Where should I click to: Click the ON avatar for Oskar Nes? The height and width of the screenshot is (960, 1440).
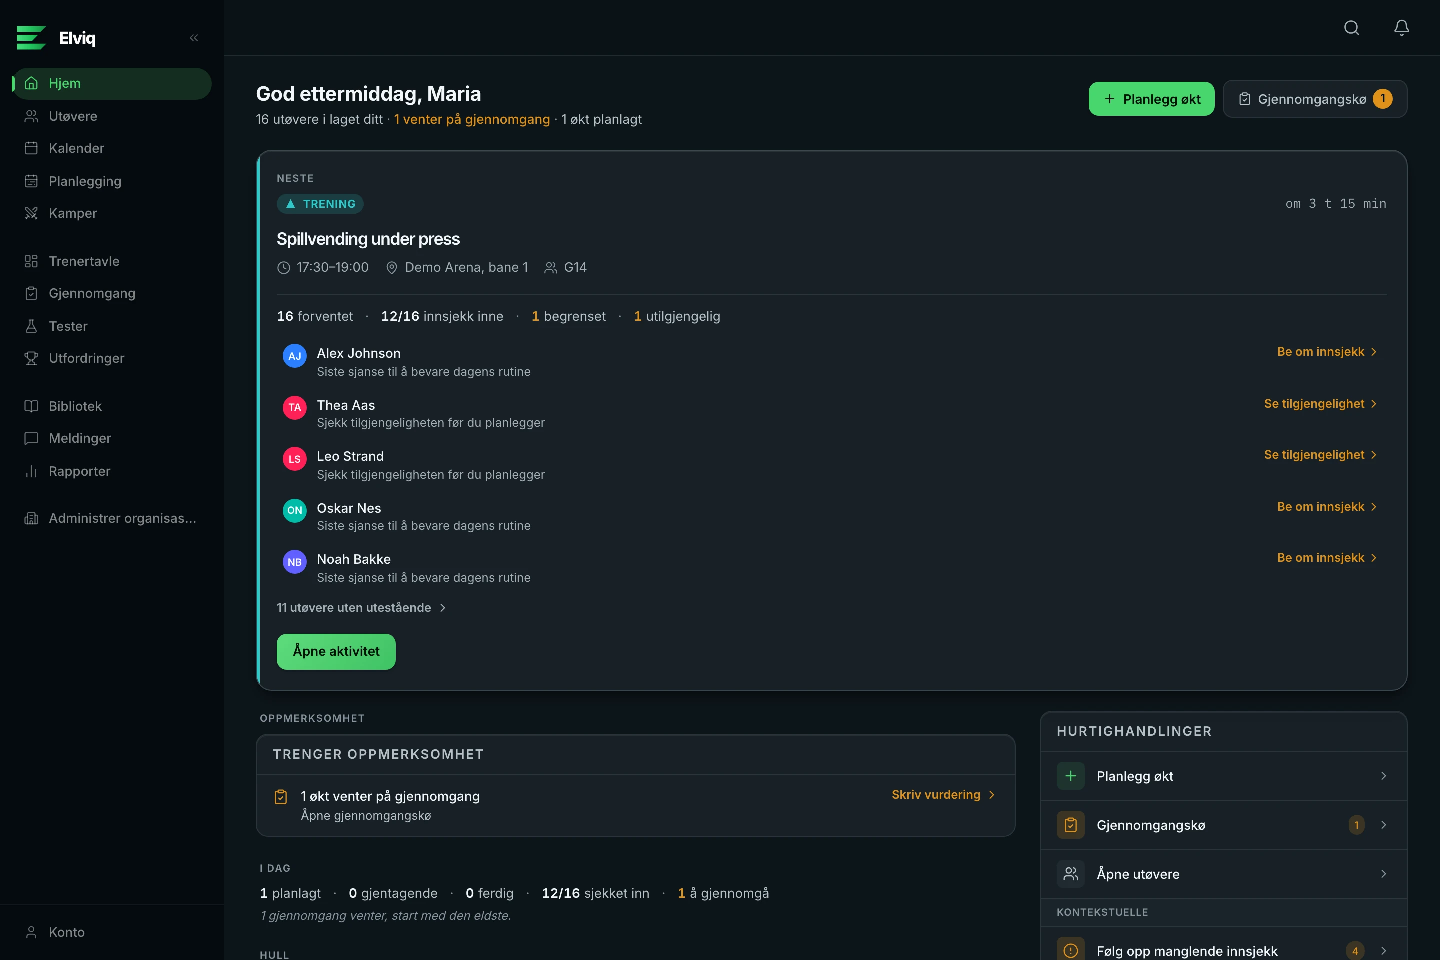pyautogui.click(x=294, y=510)
